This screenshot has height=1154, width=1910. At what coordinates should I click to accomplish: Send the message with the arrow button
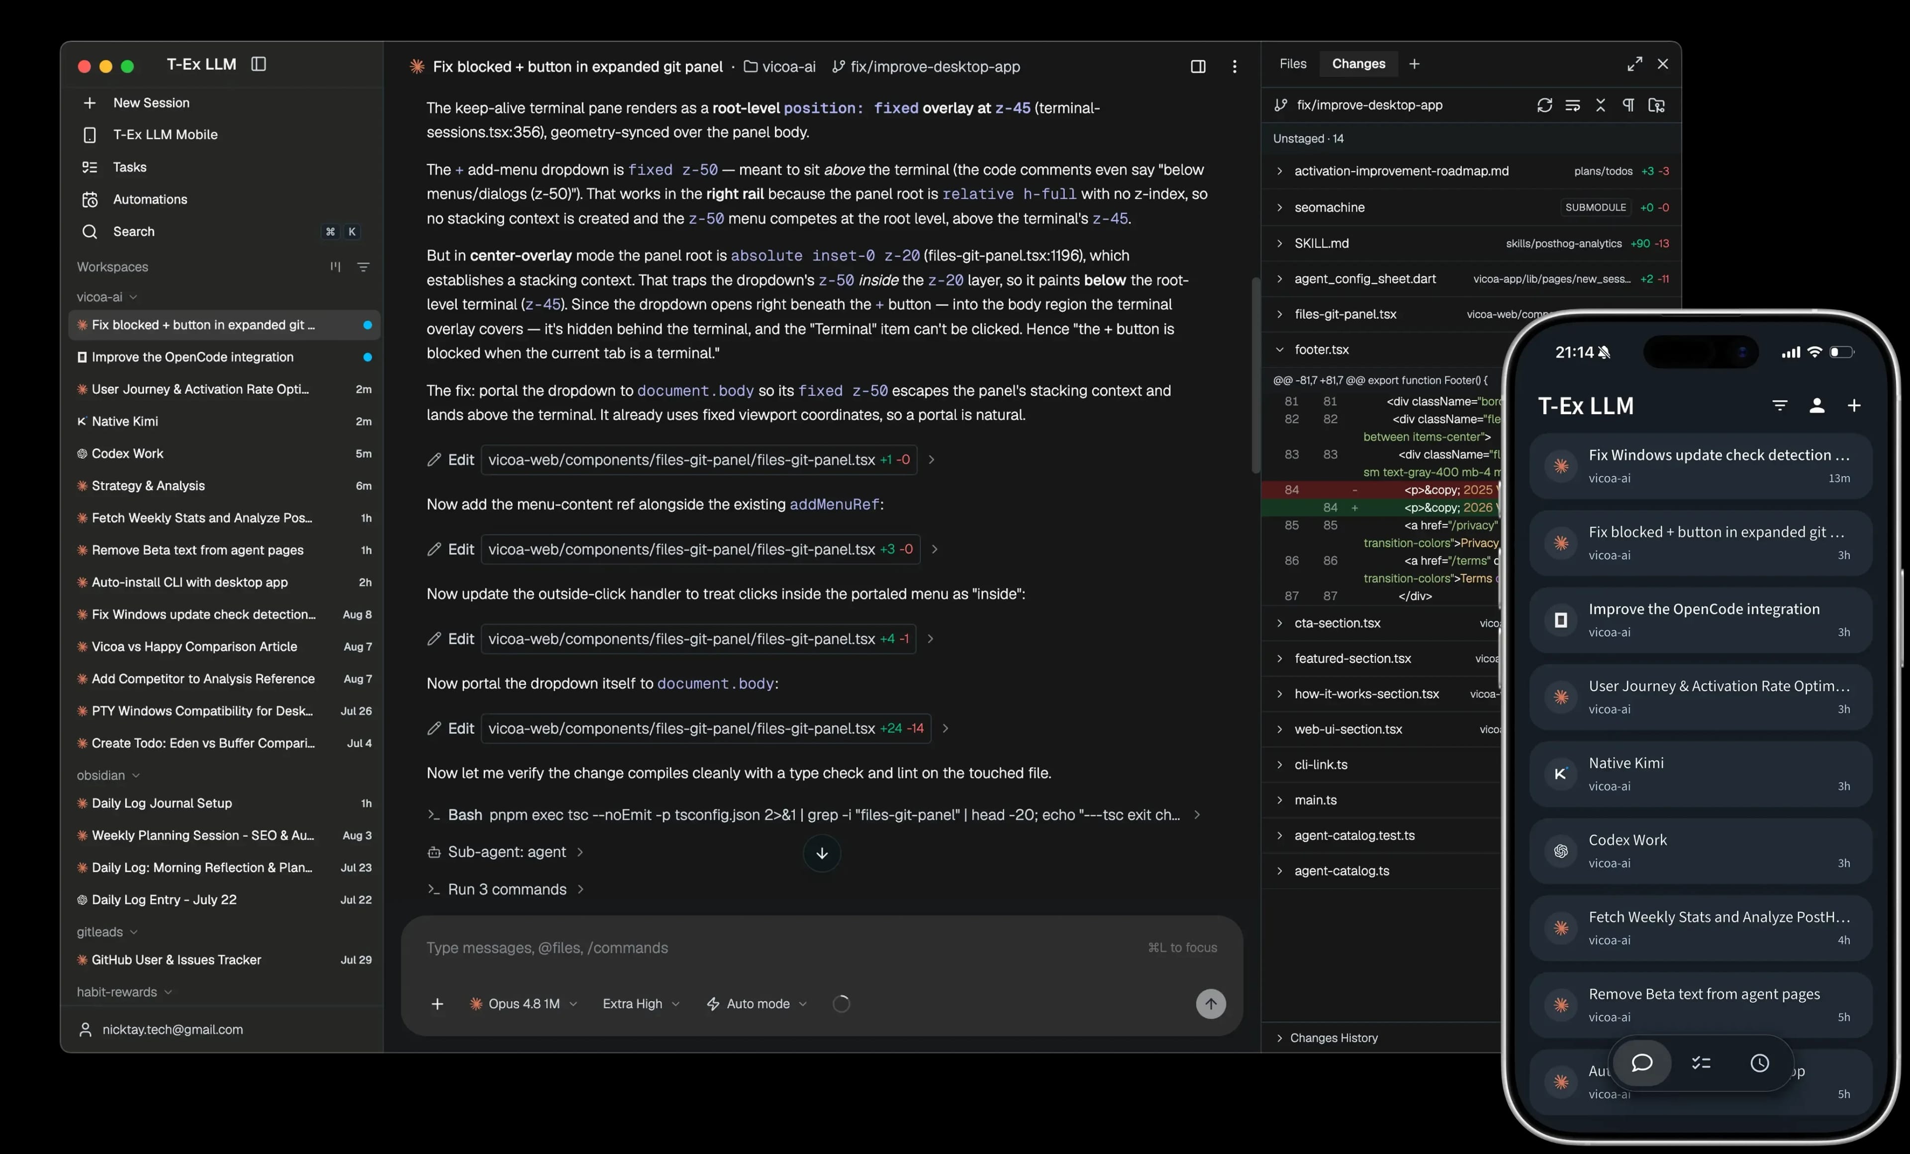pos(1210,1004)
